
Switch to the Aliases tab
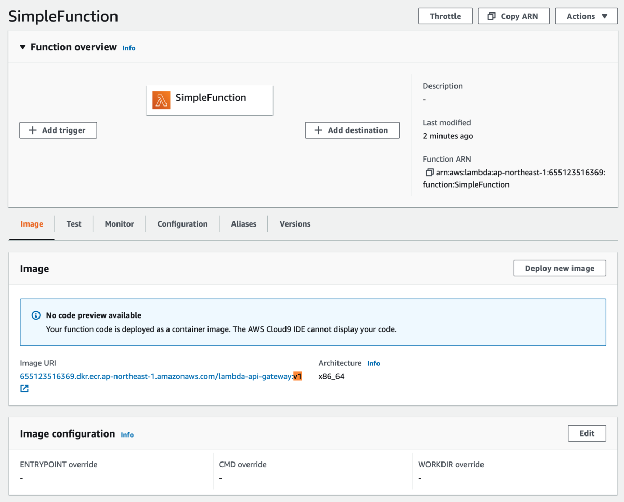pos(244,224)
